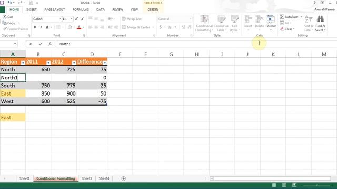The height and width of the screenshot is (189, 337).
Task: Cancel the formula bar entry
Action: (31, 44)
